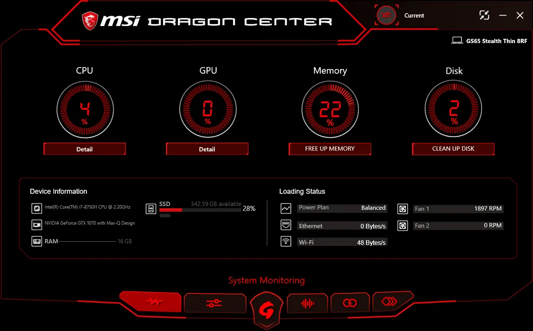The width and height of the screenshot is (533, 331).
Task: Open the audio waveform tab in bottom bar
Action: click(x=307, y=303)
